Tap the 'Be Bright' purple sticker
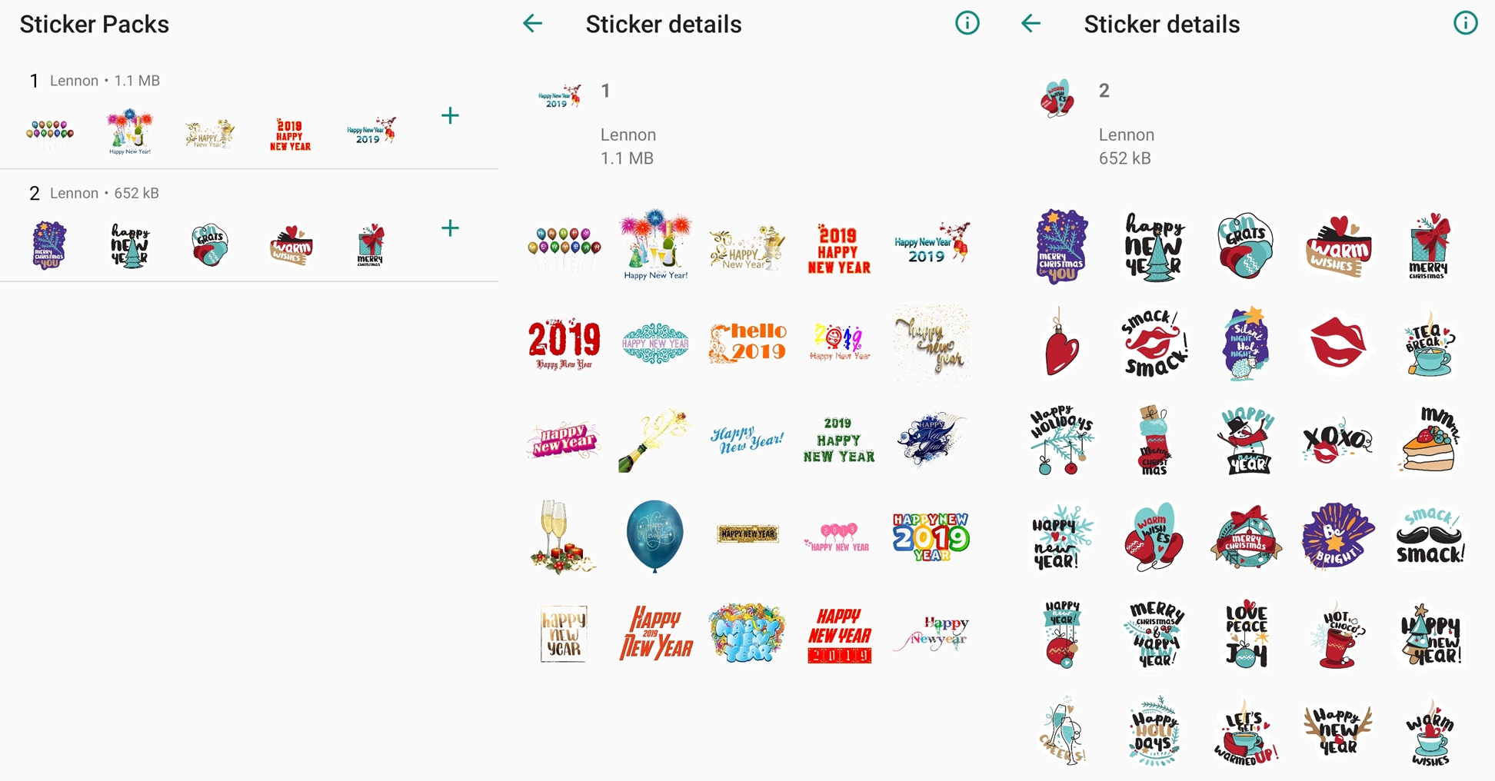The width and height of the screenshot is (1495, 781). click(1337, 536)
